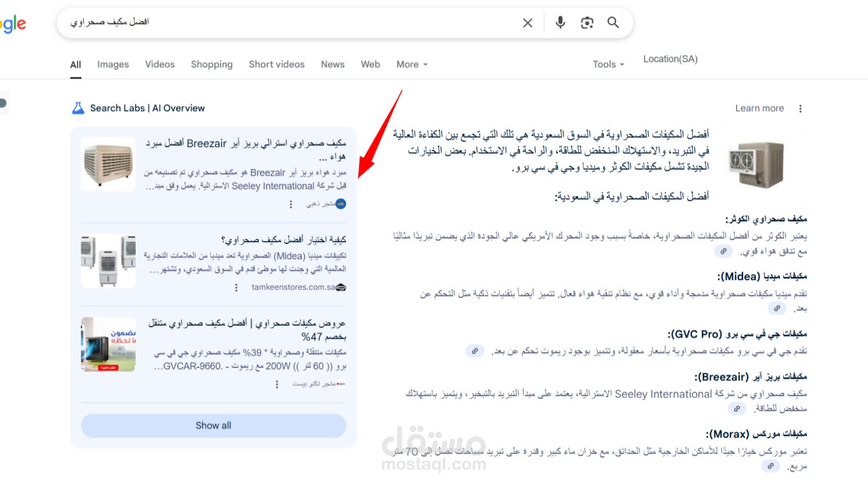Click the Google logo
Image resolution: width=868 pixels, height=483 pixels.
tap(13, 24)
